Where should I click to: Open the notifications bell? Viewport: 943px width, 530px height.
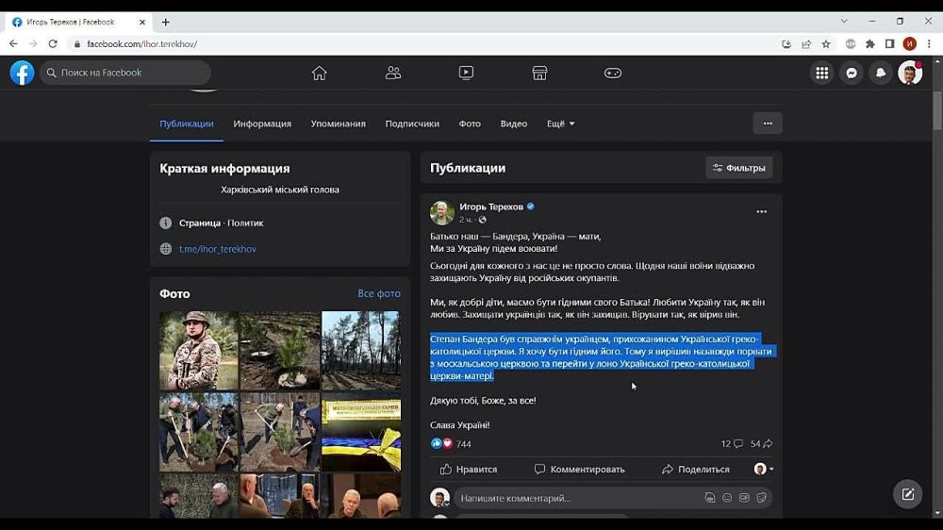[881, 74]
